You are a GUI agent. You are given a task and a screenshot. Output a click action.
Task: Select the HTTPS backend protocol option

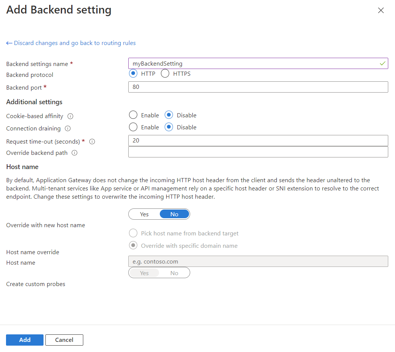pyautogui.click(x=165, y=74)
